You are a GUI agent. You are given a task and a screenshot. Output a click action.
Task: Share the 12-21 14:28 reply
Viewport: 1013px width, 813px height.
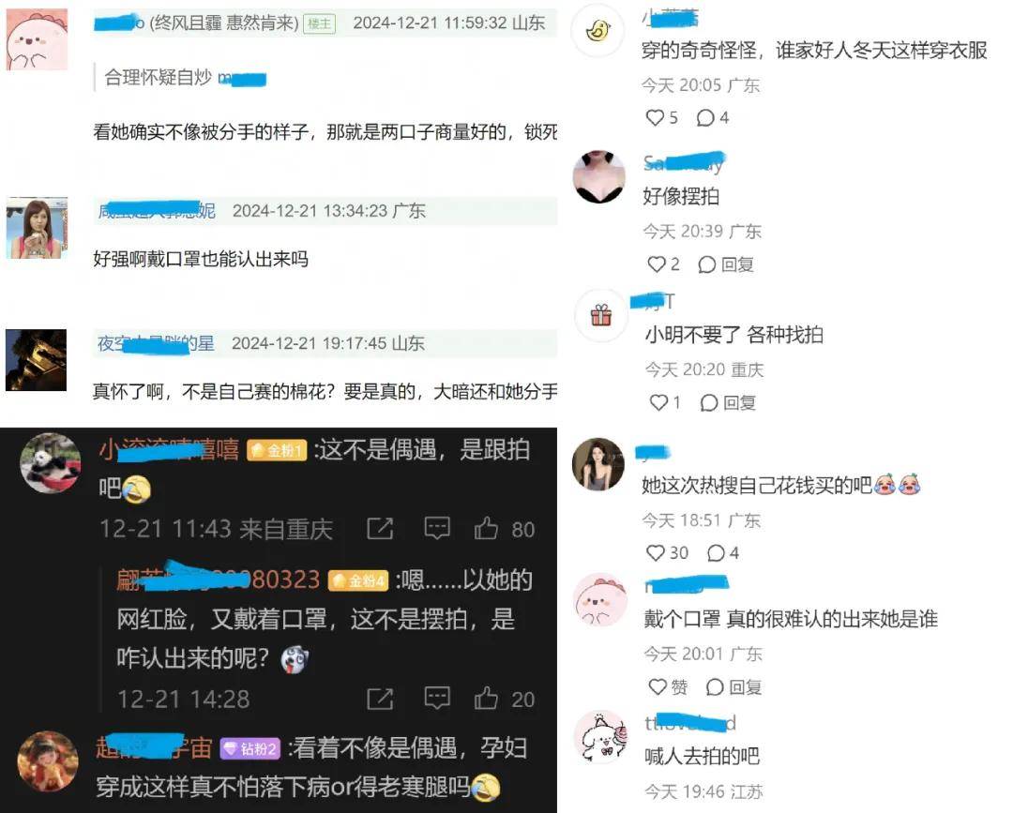(x=380, y=699)
